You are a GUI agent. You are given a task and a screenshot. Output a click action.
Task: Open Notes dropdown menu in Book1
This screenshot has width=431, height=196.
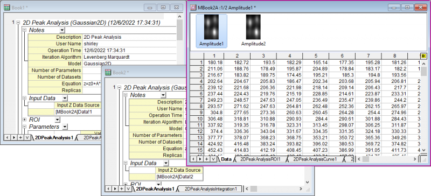(x=62, y=30)
